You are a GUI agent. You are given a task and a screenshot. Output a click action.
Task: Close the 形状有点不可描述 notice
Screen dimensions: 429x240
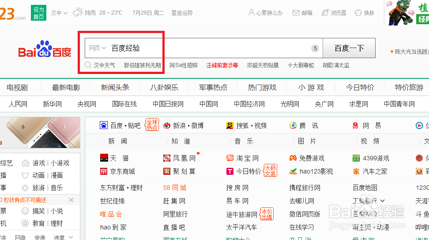pos(71,200)
